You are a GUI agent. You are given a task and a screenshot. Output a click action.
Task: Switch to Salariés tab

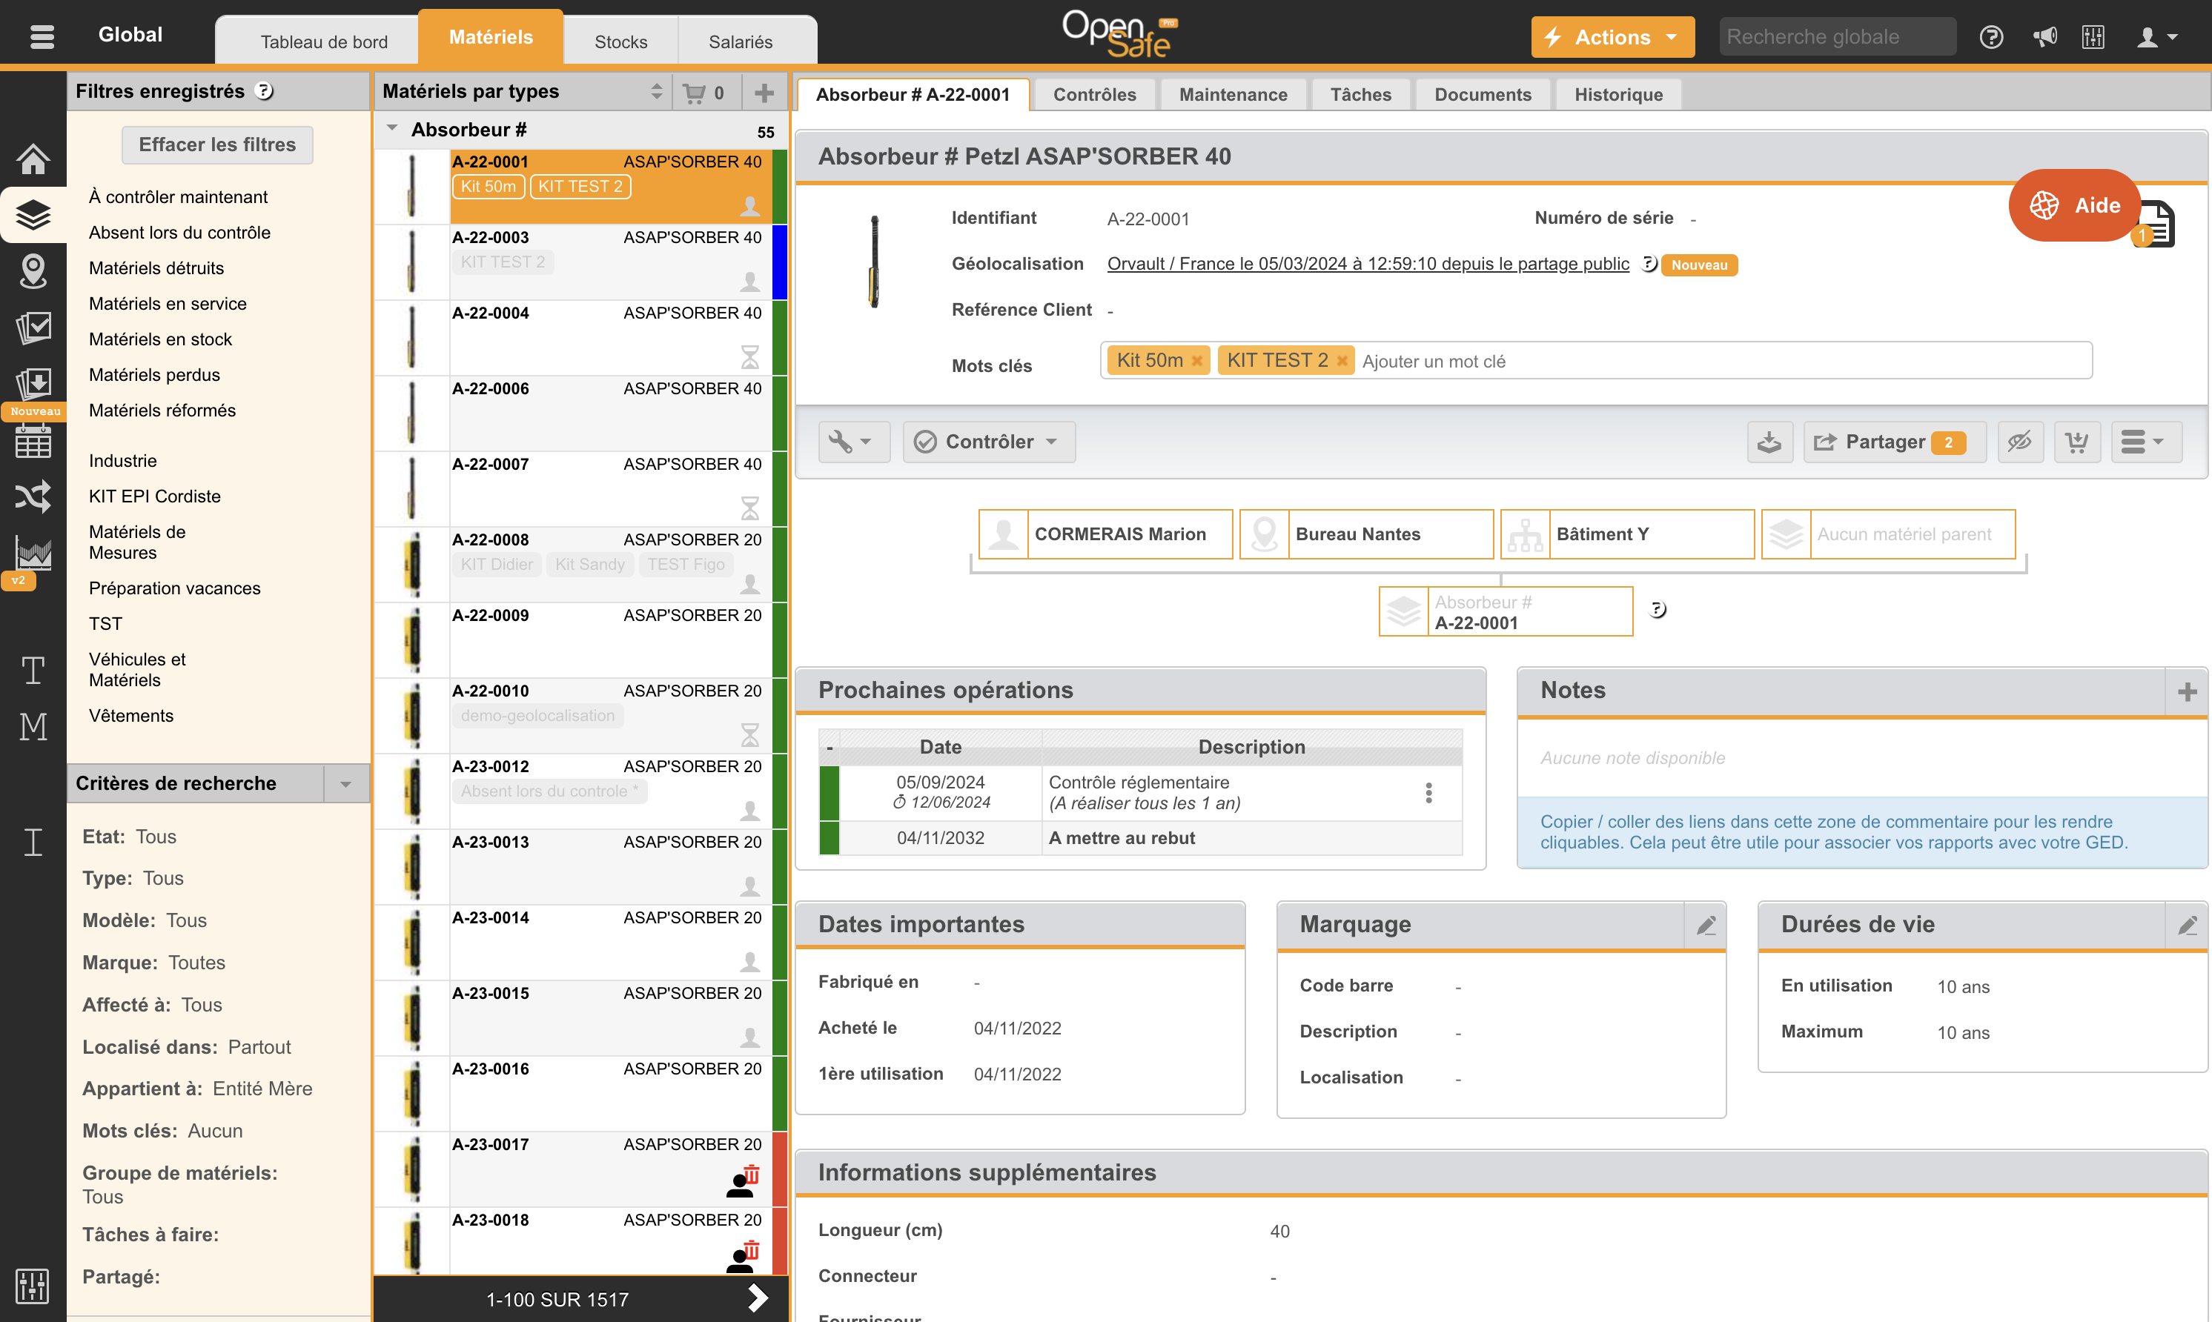741,41
